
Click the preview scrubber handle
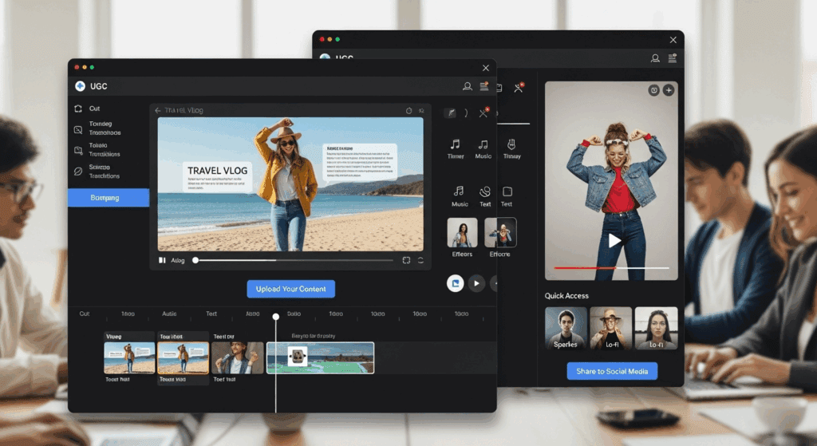pyautogui.click(x=195, y=260)
